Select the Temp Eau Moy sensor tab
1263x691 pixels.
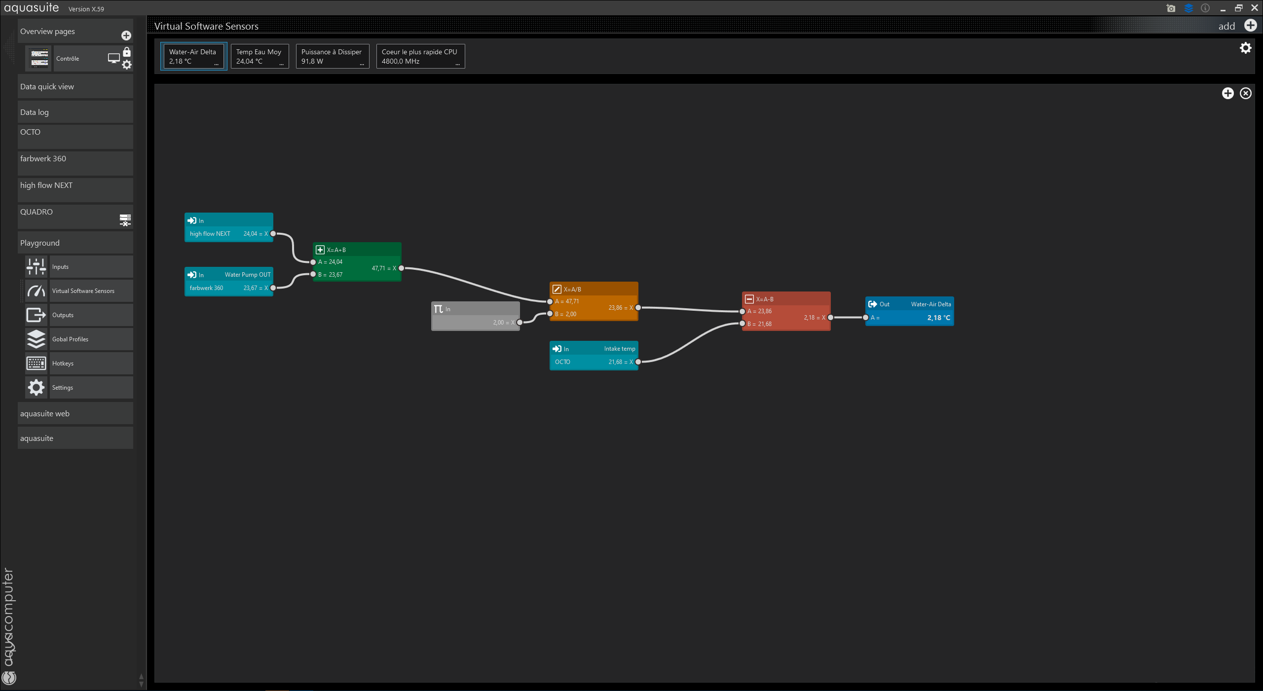(x=260, y=56)
